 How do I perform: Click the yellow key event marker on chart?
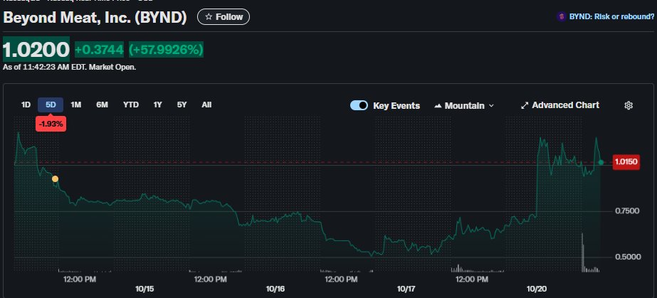click(55, 179)
